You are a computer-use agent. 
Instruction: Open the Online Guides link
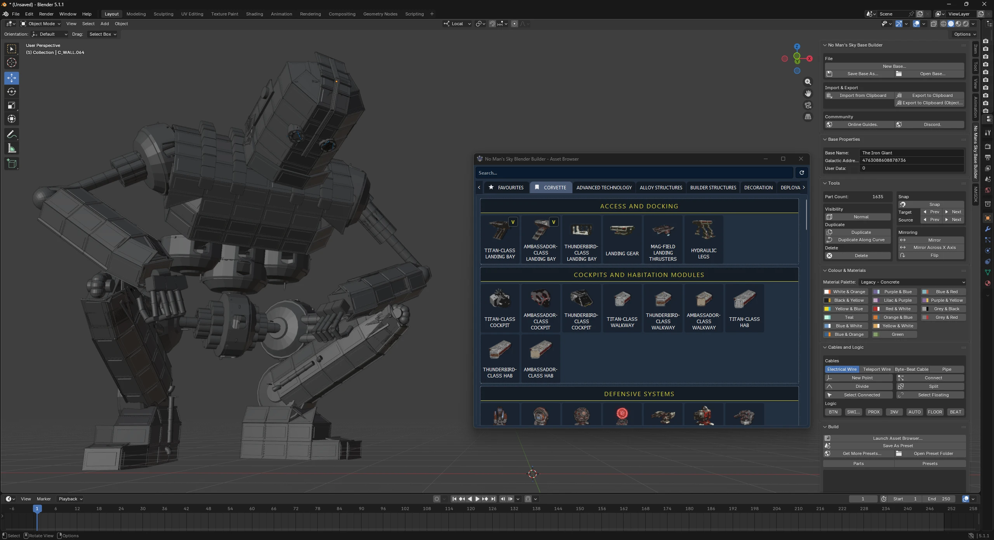click(x=859, y=125)
